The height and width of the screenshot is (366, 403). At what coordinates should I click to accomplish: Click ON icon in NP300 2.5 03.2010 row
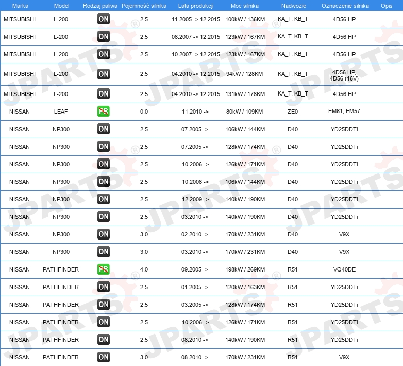pos(103,217)
